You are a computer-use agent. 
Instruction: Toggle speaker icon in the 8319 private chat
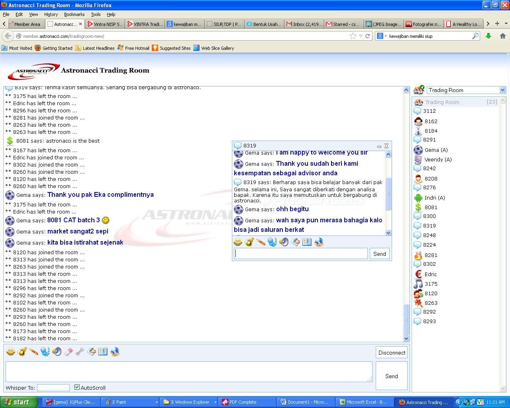pyautogui.click(x=284, y=242)
